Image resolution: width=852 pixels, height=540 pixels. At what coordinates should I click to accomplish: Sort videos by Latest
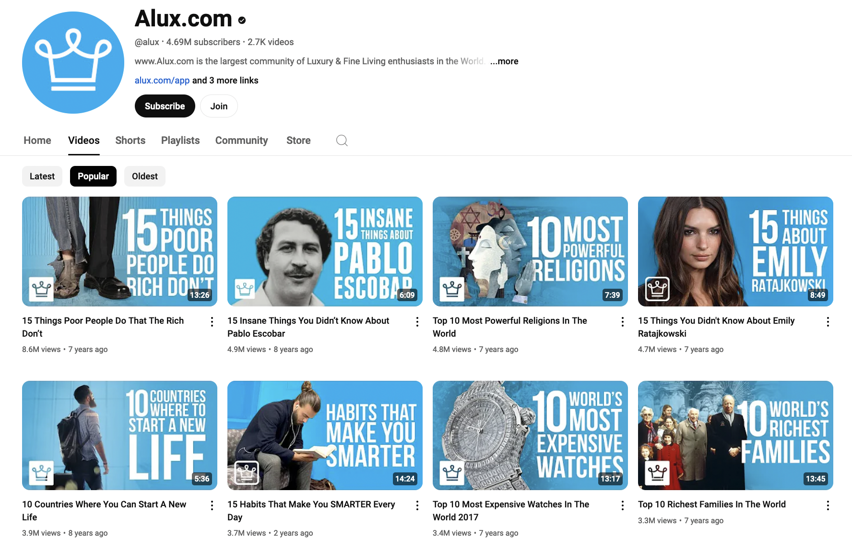click(42, 176)
